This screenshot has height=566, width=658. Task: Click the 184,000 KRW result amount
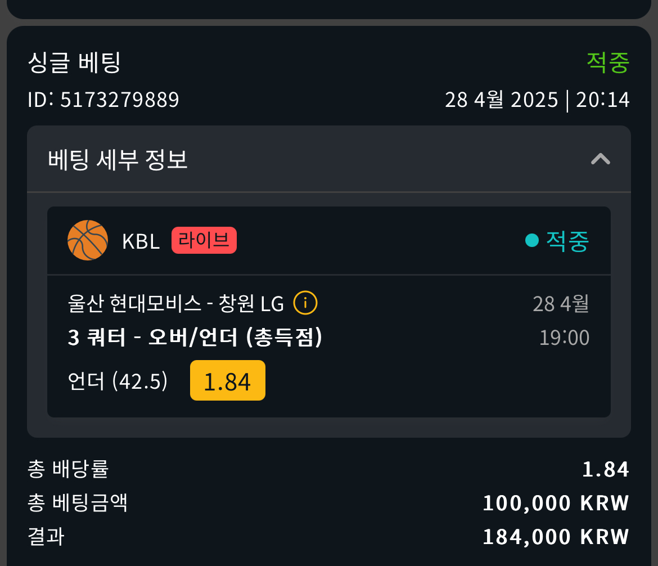pyautogui.click(x=556, y=537)
